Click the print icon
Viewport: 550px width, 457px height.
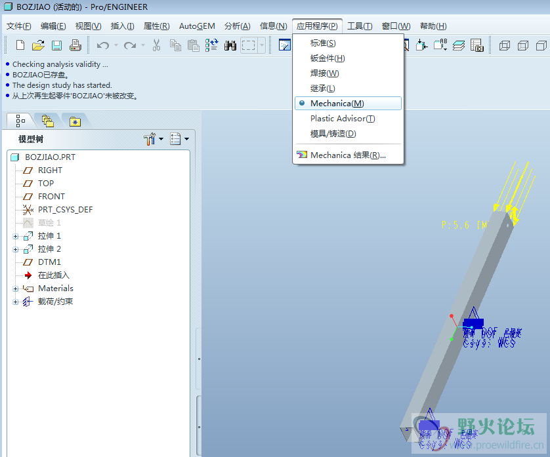(75, 45)
